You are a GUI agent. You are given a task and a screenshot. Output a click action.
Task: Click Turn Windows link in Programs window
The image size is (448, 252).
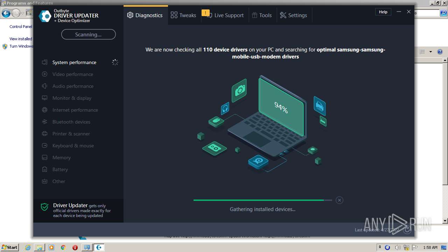pos(21,46)
